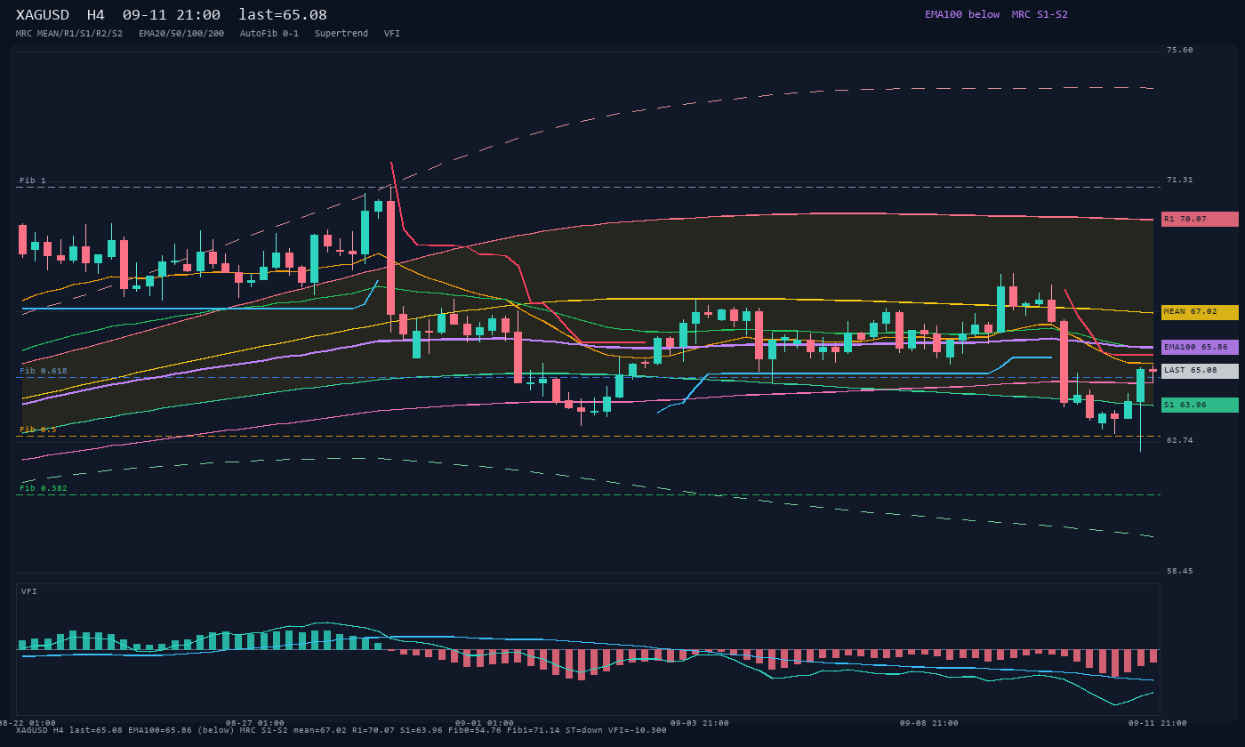The image size is (1245, 747).
Task: Select the 58.45 price axis label
Action: tap(1180, 571)
